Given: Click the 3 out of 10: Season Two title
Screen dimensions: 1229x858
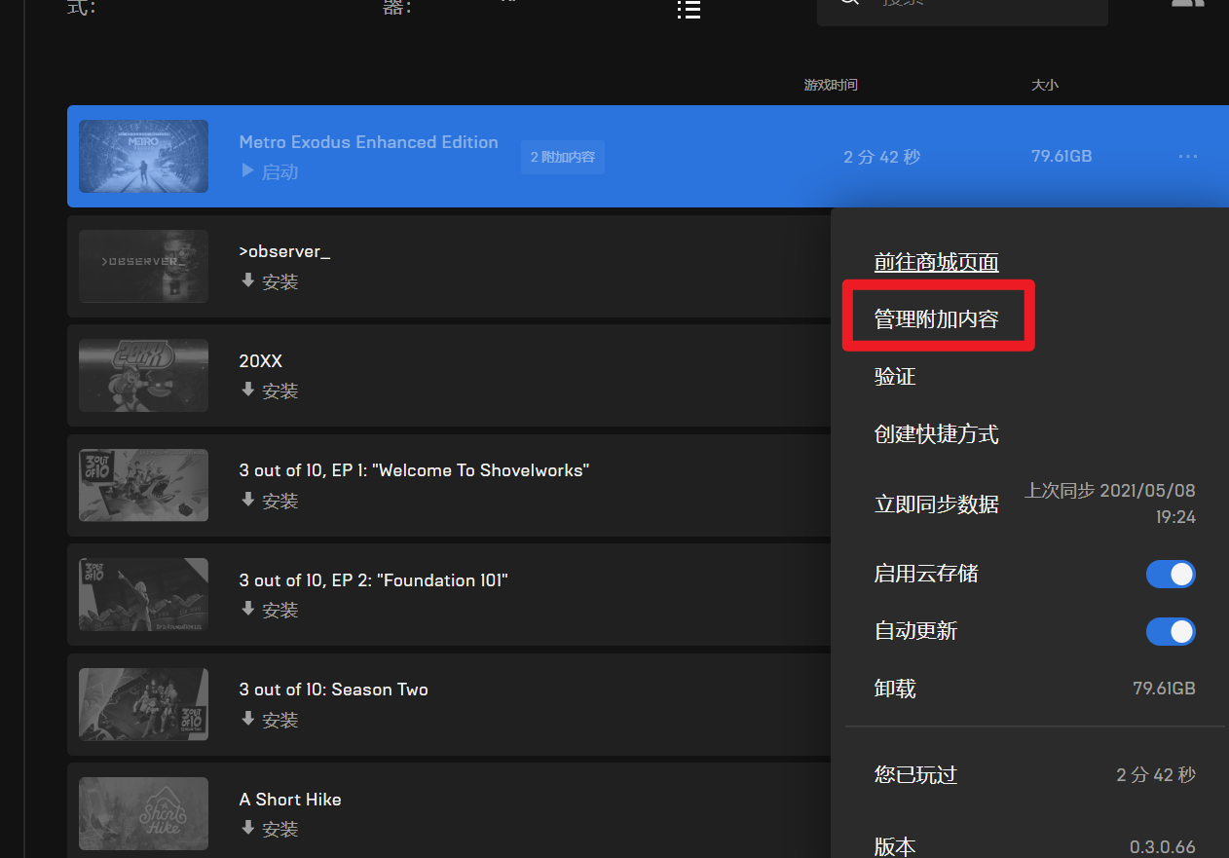Looking at the screenshot, I should 334,690.
